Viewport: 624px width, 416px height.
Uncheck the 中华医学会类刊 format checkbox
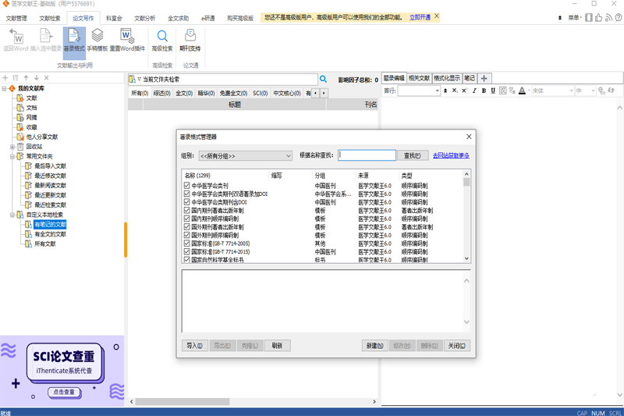click(187, 186)
